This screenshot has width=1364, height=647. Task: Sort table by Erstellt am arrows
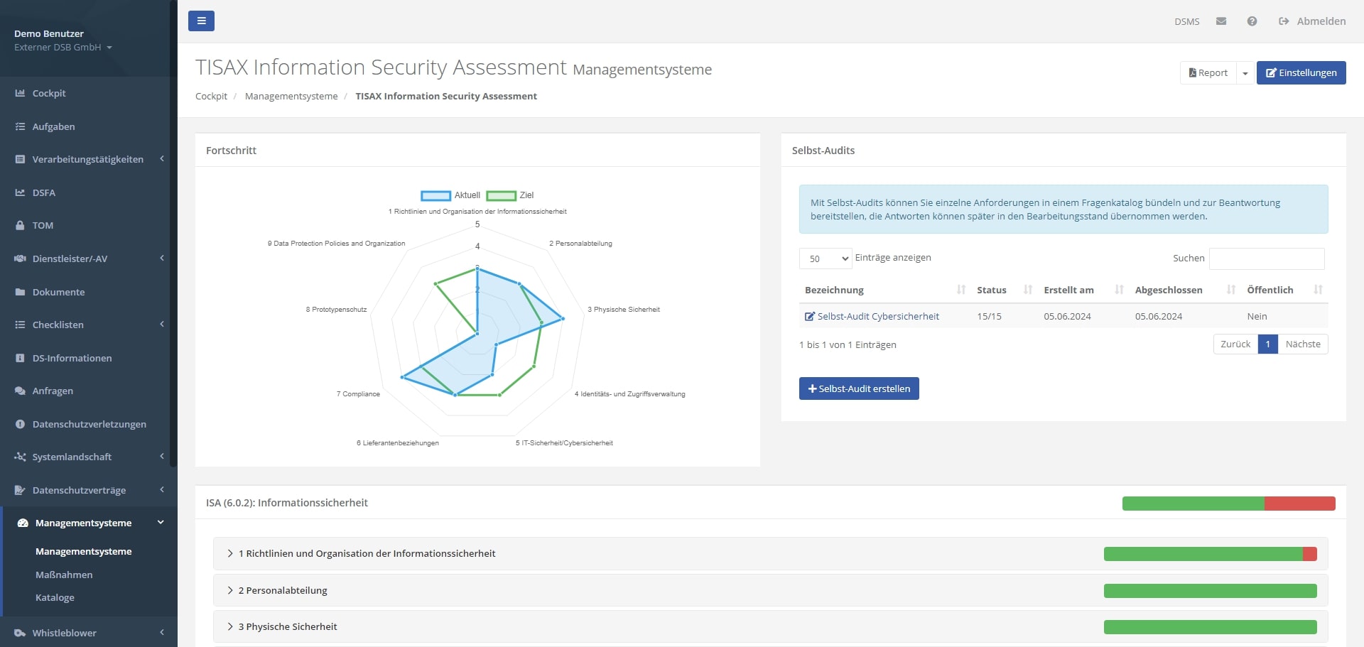click(x=1119, y=290)
